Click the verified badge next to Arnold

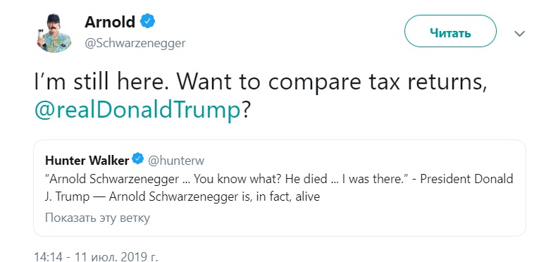(147, 22)
